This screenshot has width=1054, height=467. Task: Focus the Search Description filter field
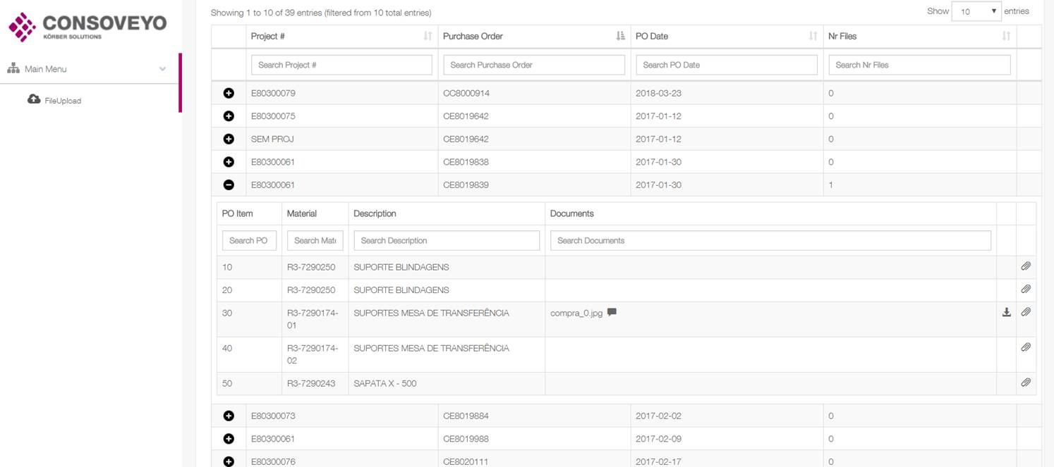coord(446,240)
